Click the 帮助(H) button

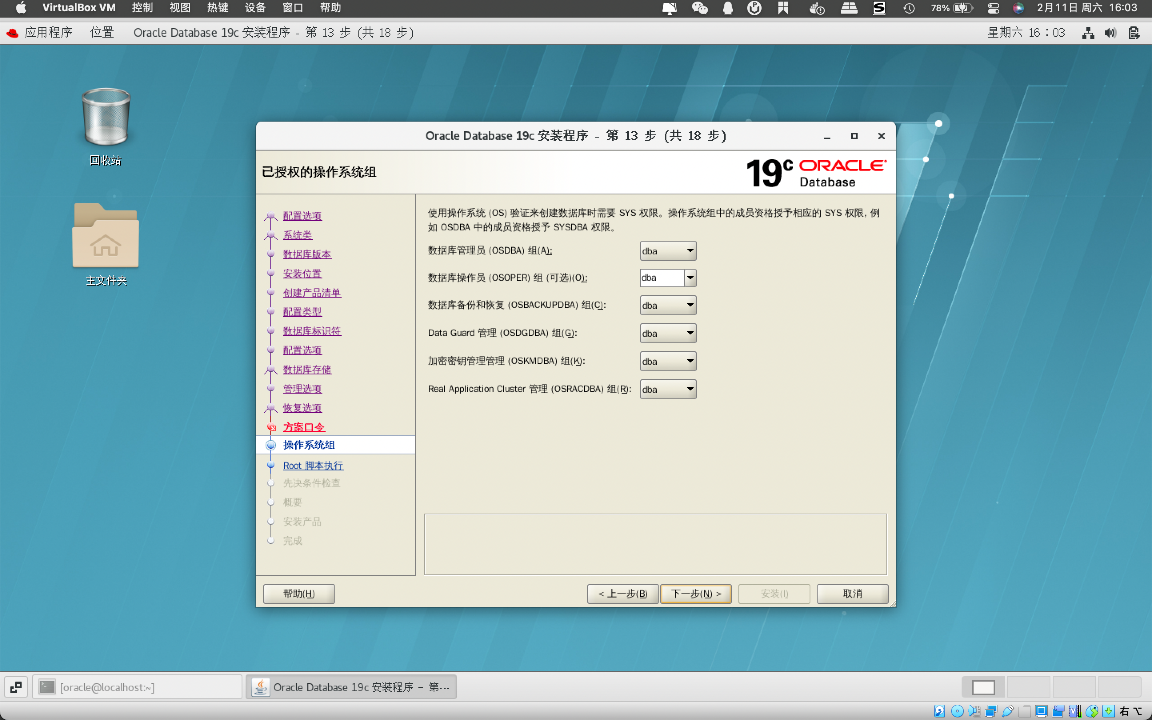(299, 593)
